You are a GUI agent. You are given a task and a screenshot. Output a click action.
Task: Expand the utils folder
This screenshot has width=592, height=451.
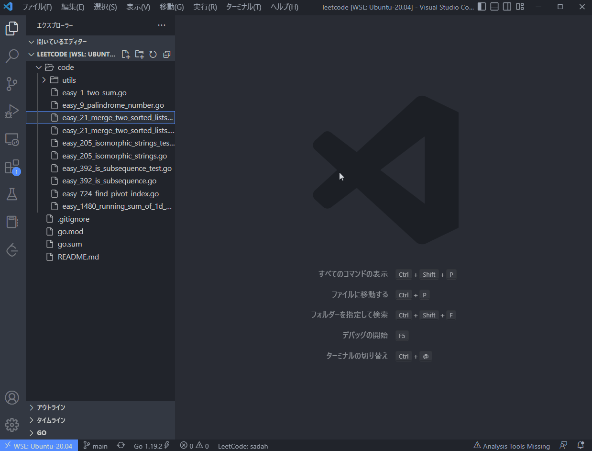[x=44, y=79]
